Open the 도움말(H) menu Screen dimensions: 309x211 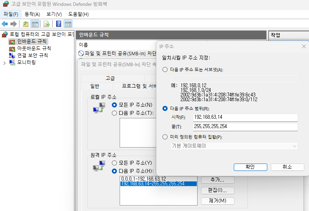[78, 14]
